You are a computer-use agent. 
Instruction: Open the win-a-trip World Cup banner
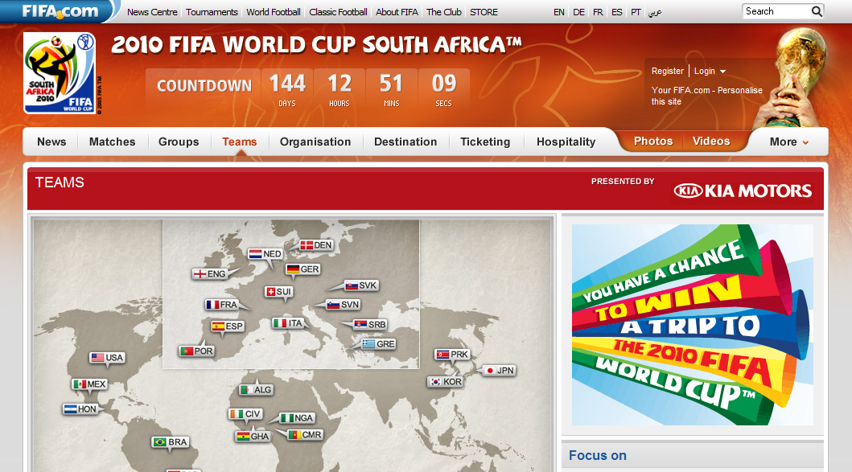point(692,325)
